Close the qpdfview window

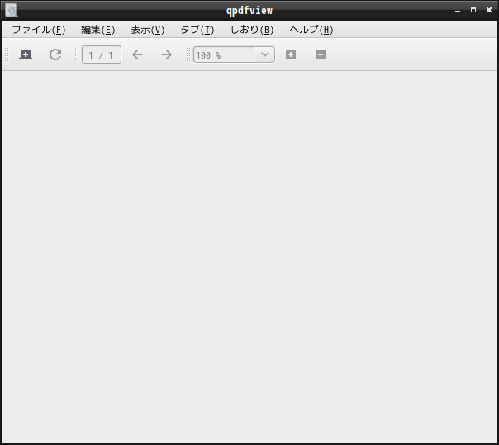489,10
